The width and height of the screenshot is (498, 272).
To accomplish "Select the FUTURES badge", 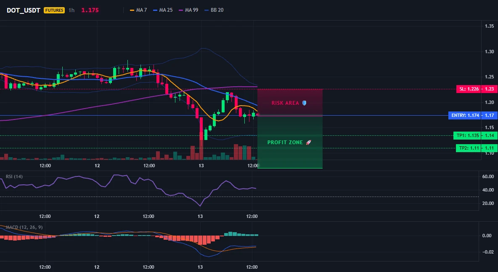I will coord(54,10).
